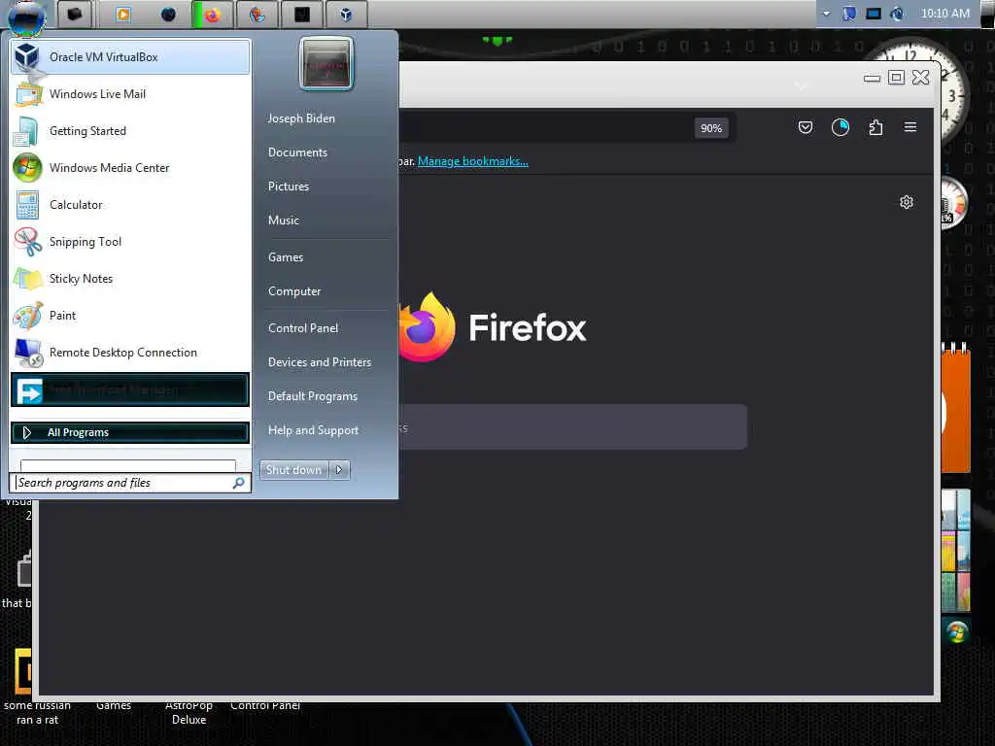Click the dark round taskbar icon
The image size is (995, 746).
tap(168, 15)
